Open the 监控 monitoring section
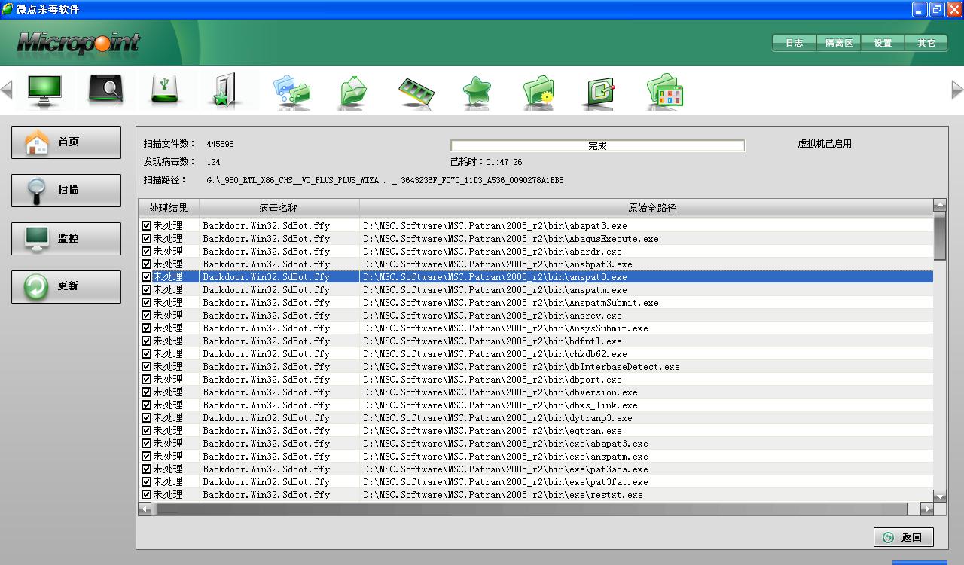964x565 pixels. coord(66,238)
